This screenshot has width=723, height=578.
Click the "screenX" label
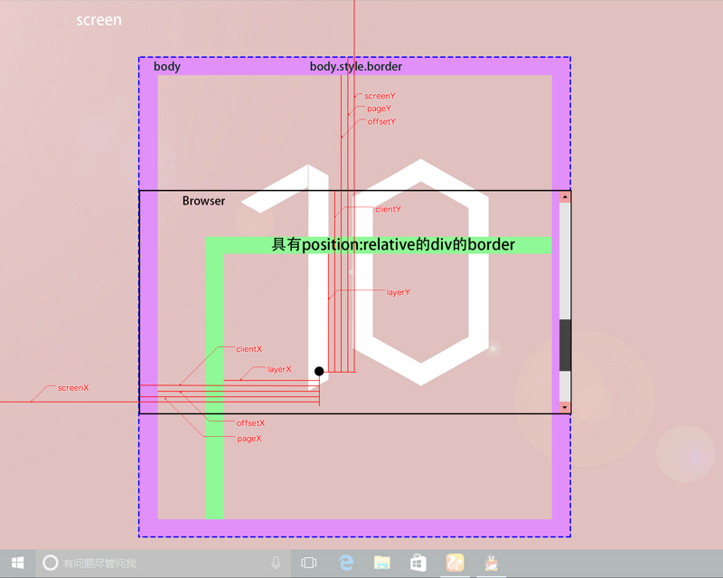click(x=73, y=388)
